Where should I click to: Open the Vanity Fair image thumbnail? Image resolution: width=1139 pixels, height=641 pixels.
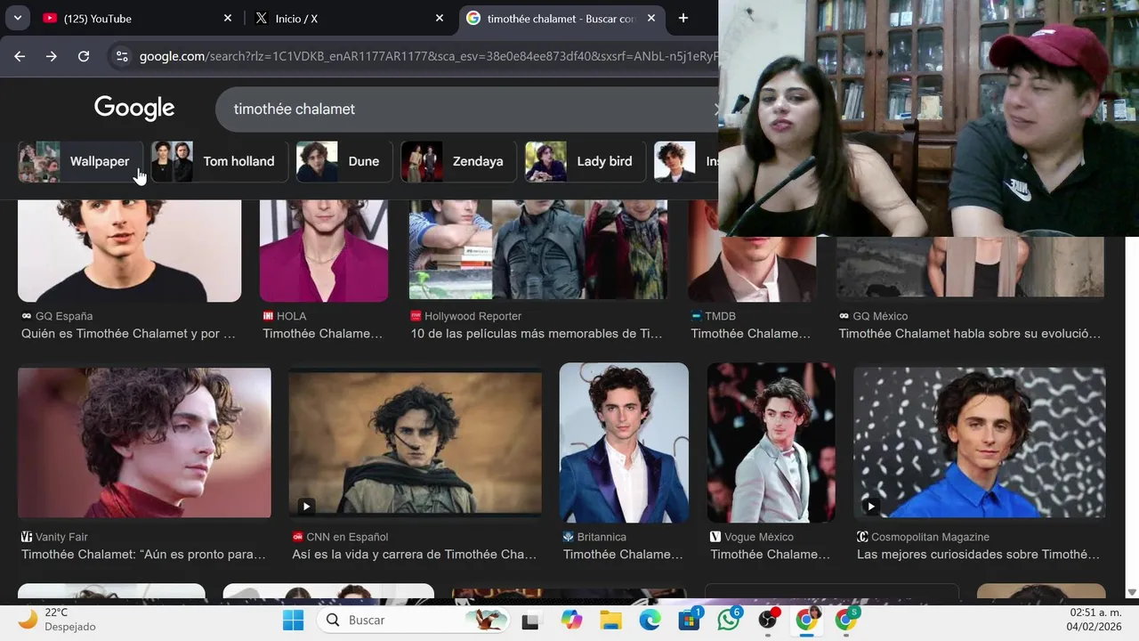click(x=144, y=442)
